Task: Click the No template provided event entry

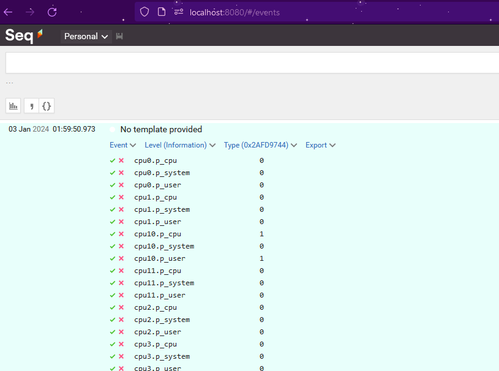Action: pyautogui.click(x=161, y=129)
